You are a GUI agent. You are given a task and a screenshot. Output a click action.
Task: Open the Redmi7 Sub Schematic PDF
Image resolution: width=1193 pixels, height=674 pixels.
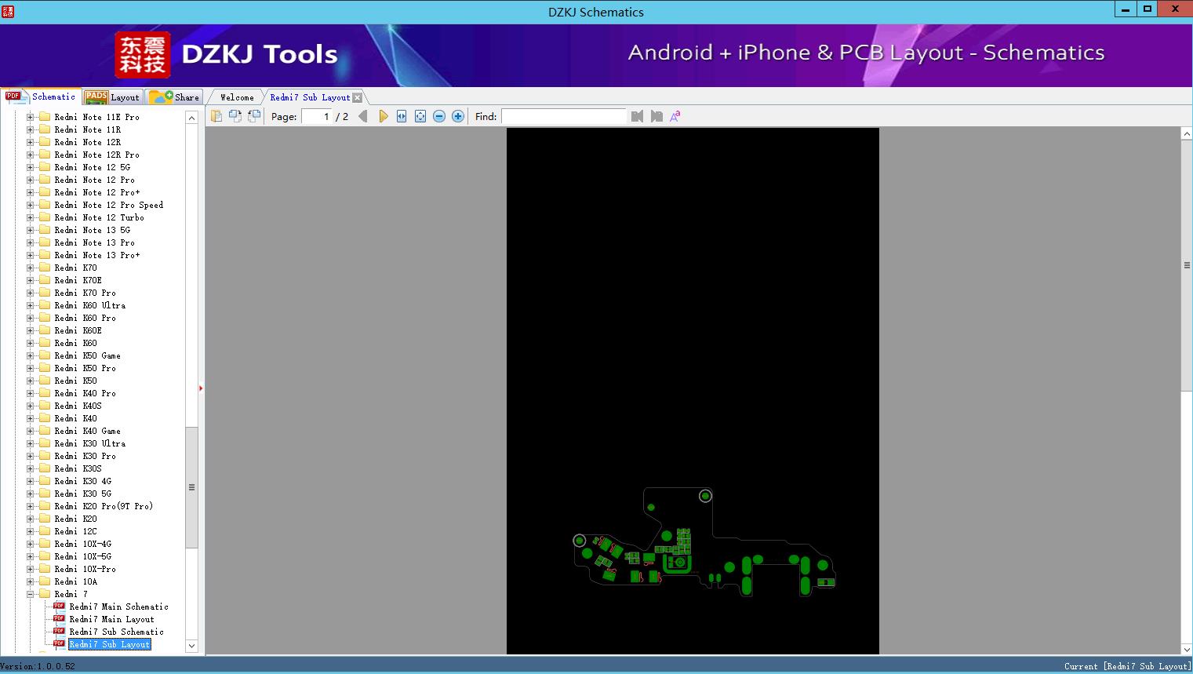[x=117, y=632]
